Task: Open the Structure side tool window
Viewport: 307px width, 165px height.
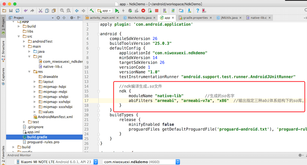Action: tap(3, 51)
